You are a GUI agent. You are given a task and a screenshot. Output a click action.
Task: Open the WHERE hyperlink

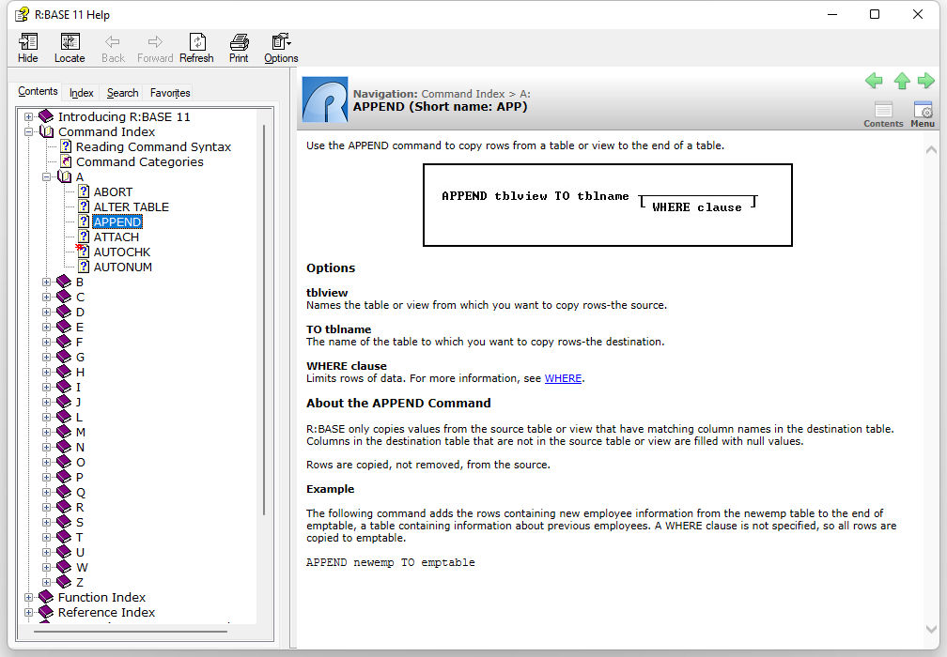click(x=563, y=378)
